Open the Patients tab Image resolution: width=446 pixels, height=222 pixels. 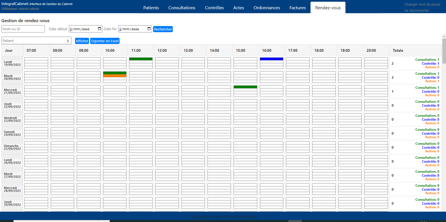151,8
